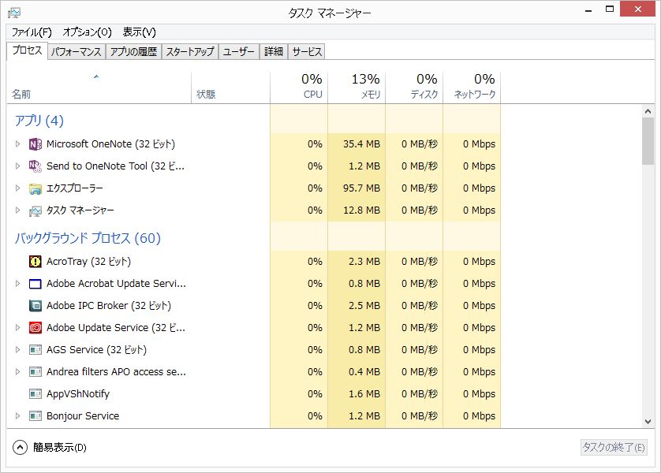Viewport: 661px width, 473px height.
Task: Click the Microsoft OneNote app icon
Action: (35, 144)
